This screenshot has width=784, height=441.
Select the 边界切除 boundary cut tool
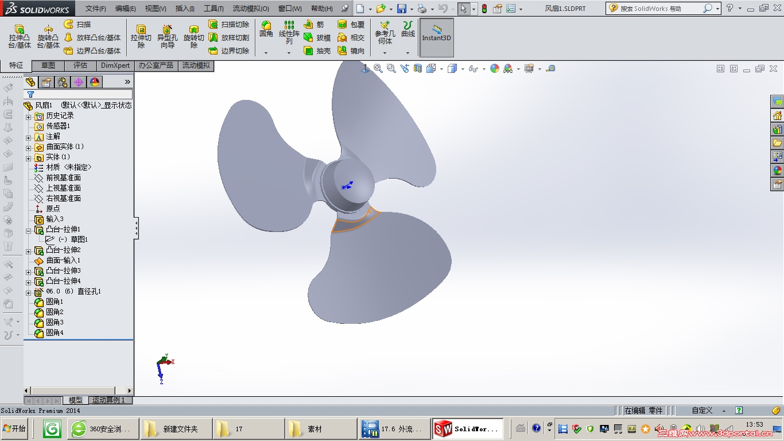click(x=228, y=51)
